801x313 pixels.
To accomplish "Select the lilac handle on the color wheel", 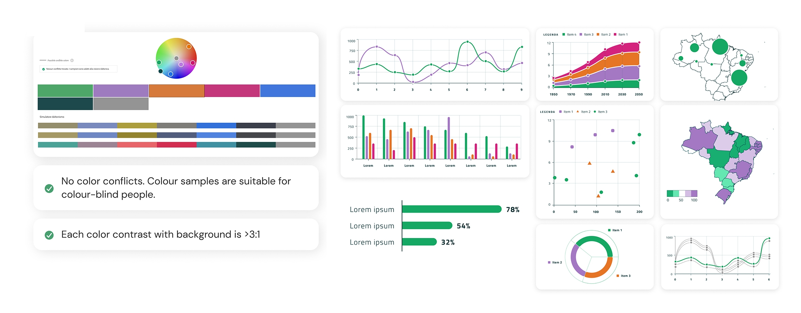I will [x=181, y=64].
